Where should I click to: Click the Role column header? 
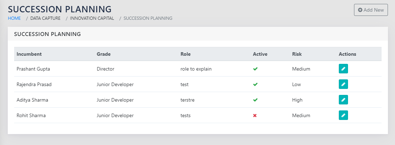(x=185, y=54)
